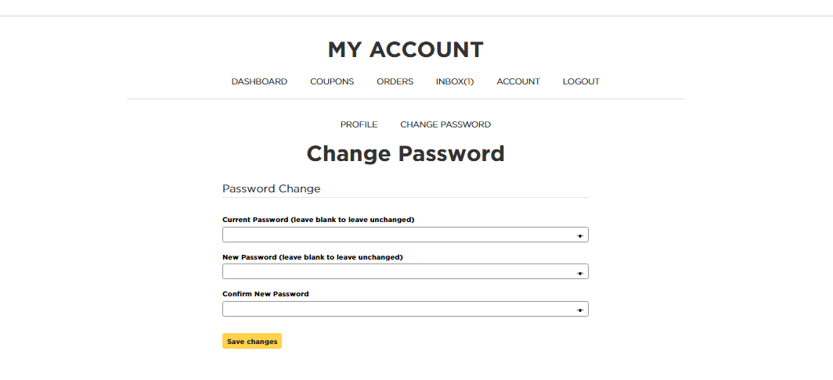The image size is (833, 380).
Task: Select the Change Password sub-tab
Action: (x=445, y=124)
